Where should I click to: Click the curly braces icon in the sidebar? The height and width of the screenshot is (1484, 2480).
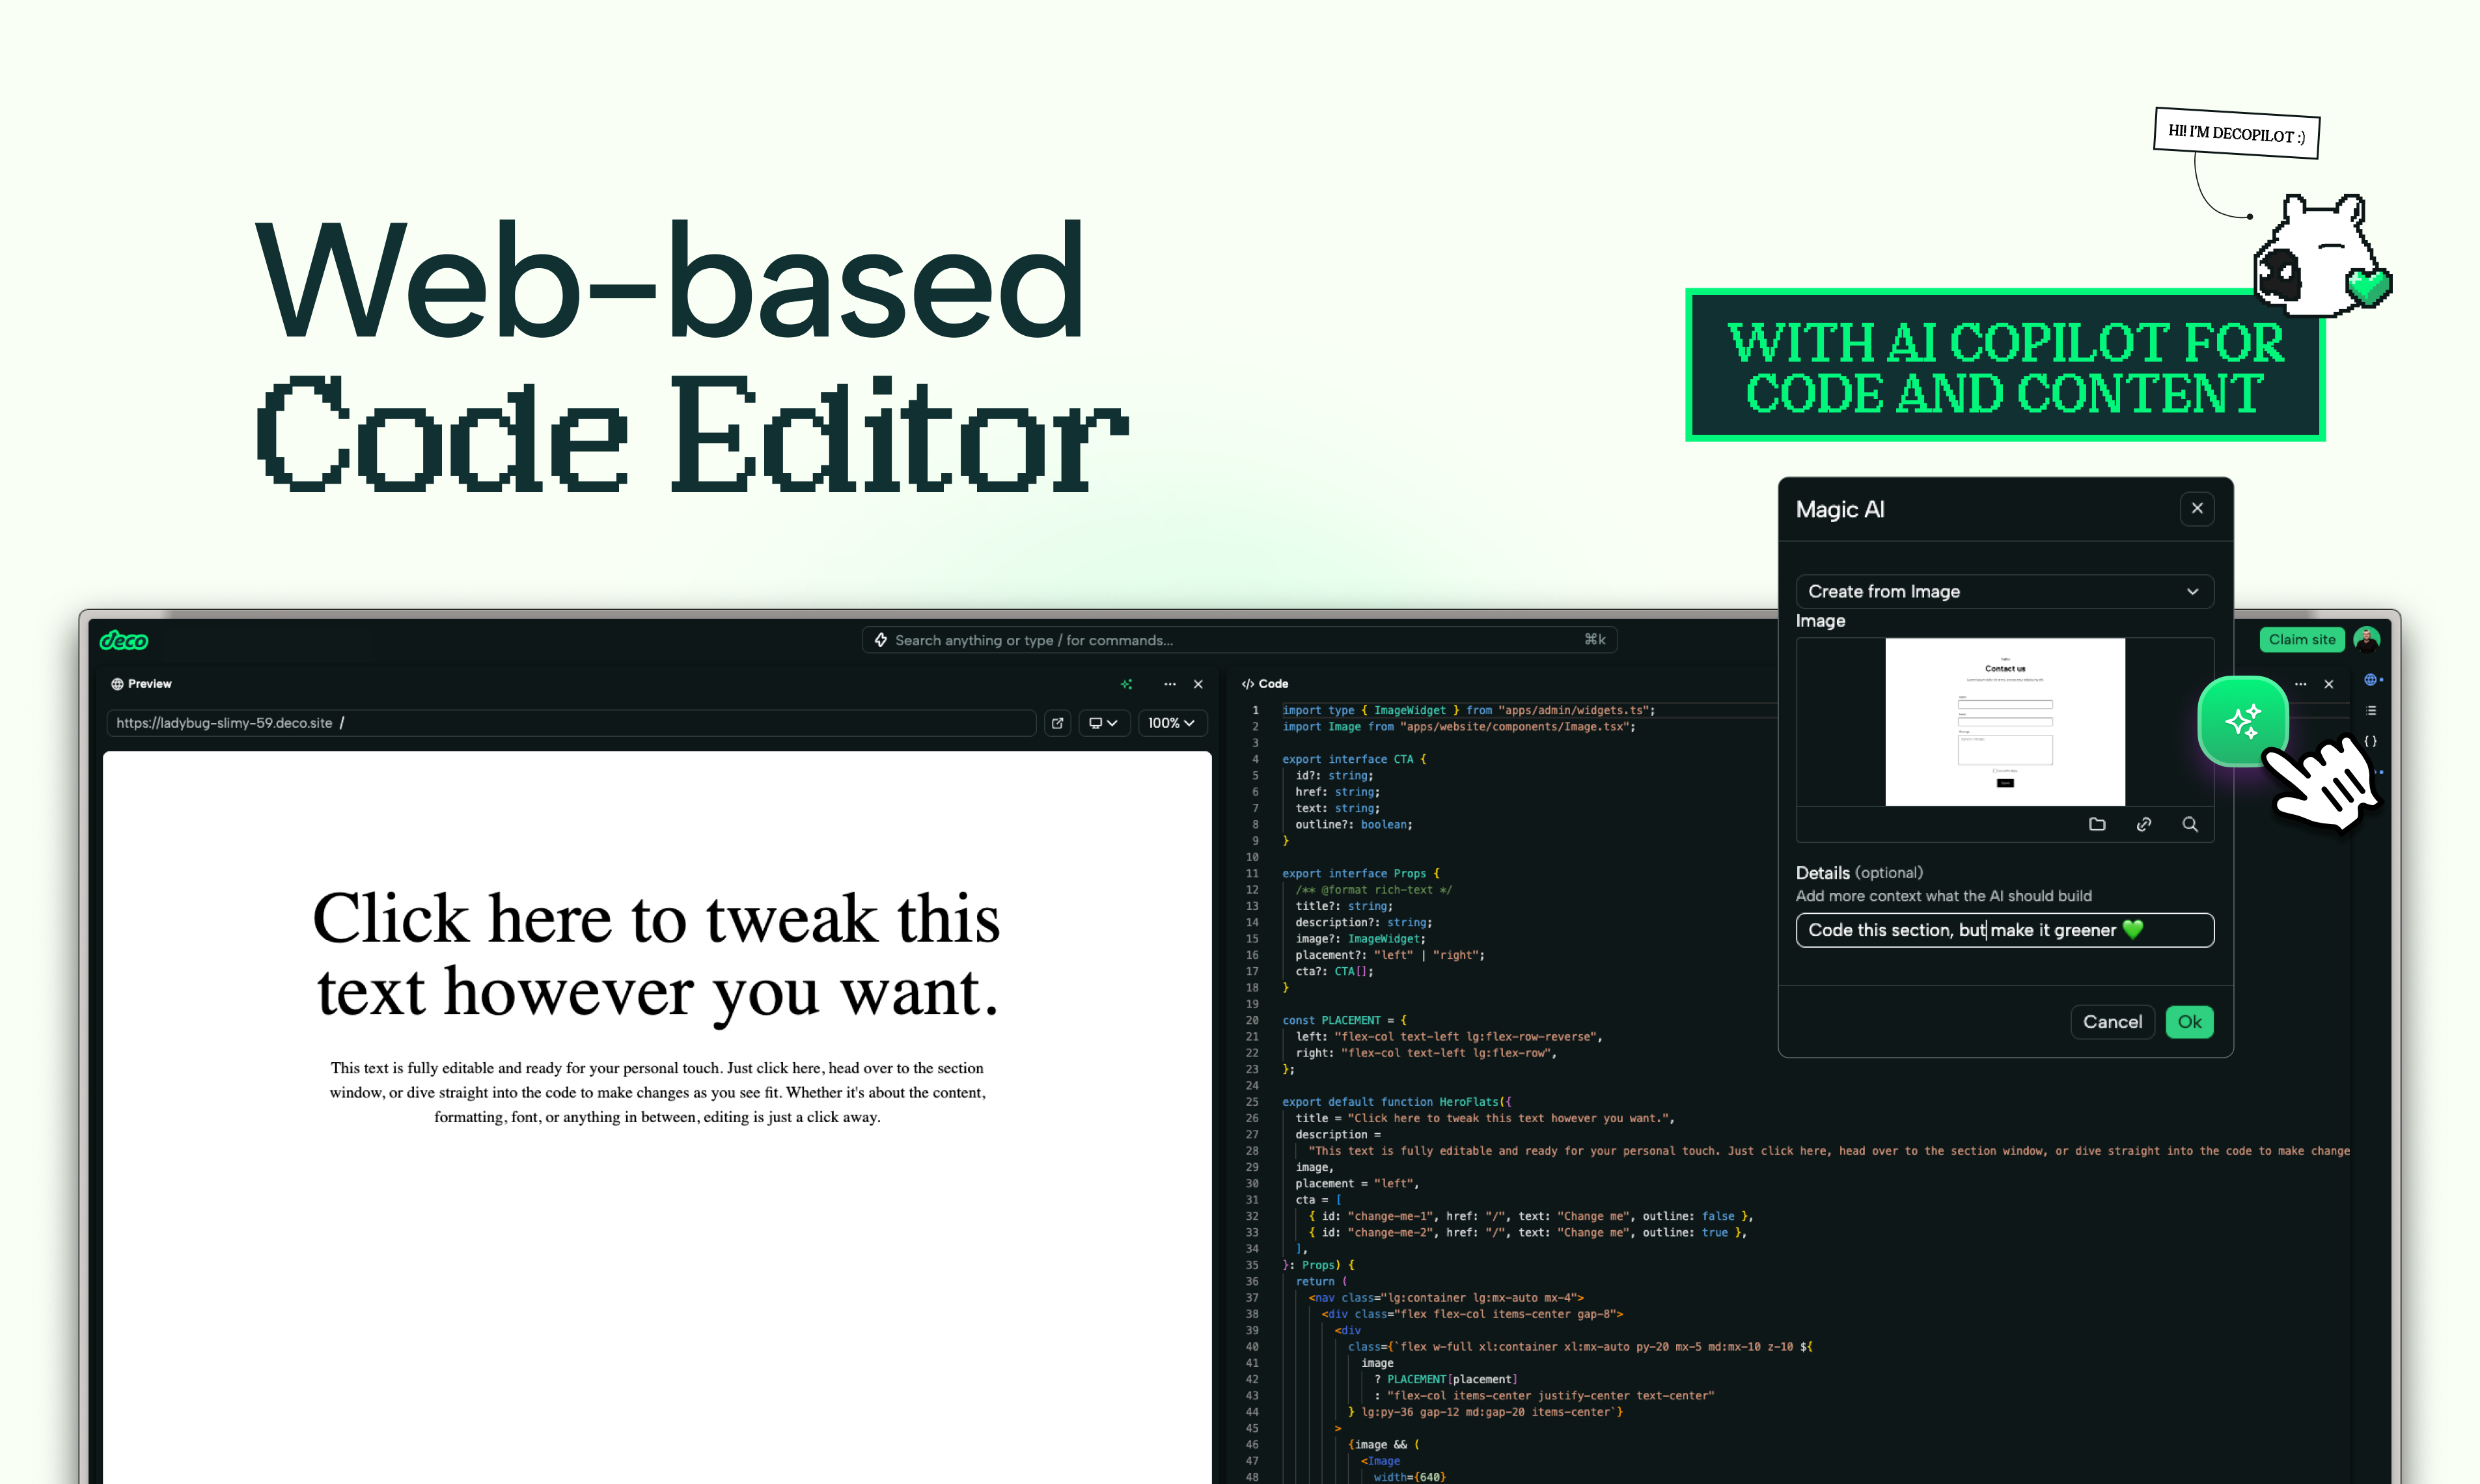point(2370,741)
